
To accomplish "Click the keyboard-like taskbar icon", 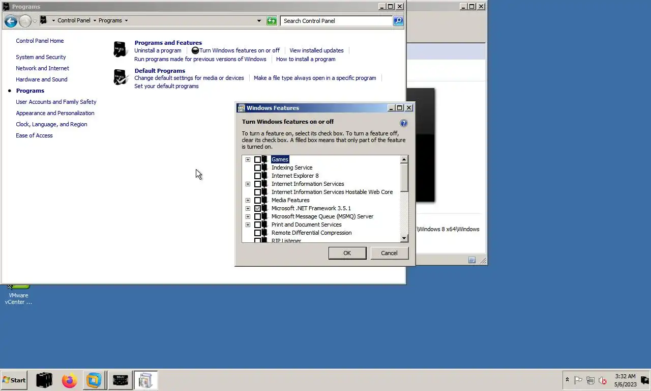I will tap(120, 380).
